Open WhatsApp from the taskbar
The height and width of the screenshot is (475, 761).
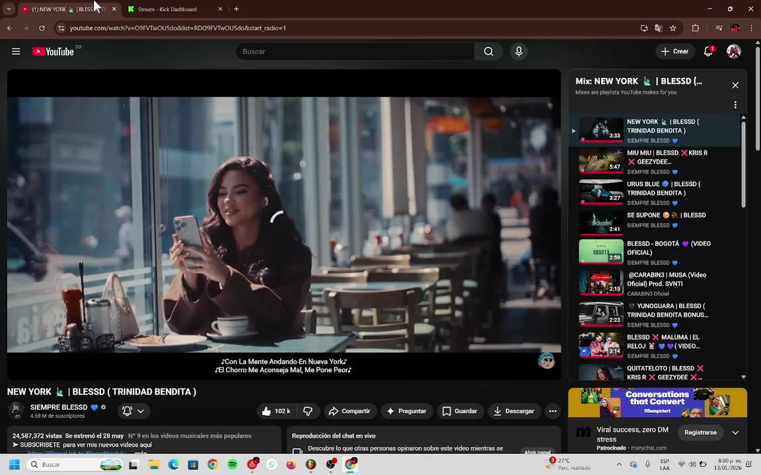272,464
